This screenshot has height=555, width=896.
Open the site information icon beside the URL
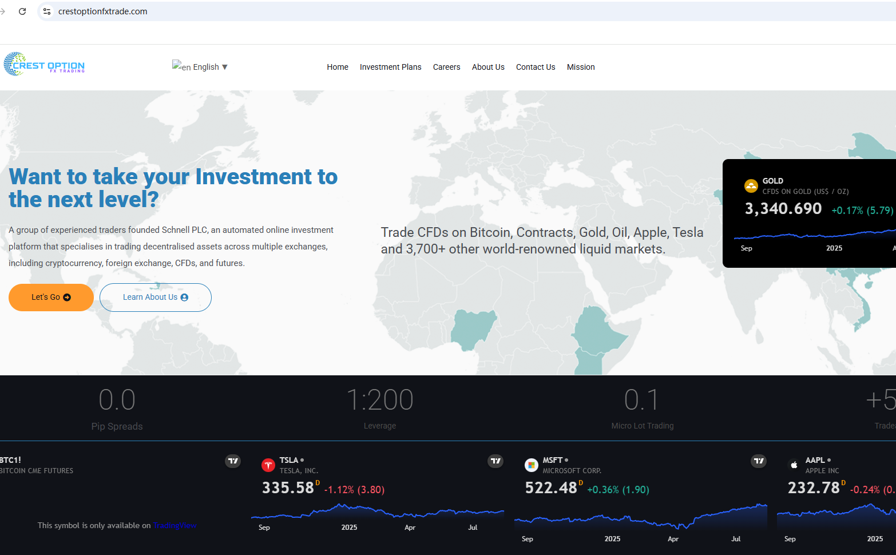(x=47, y=11)
